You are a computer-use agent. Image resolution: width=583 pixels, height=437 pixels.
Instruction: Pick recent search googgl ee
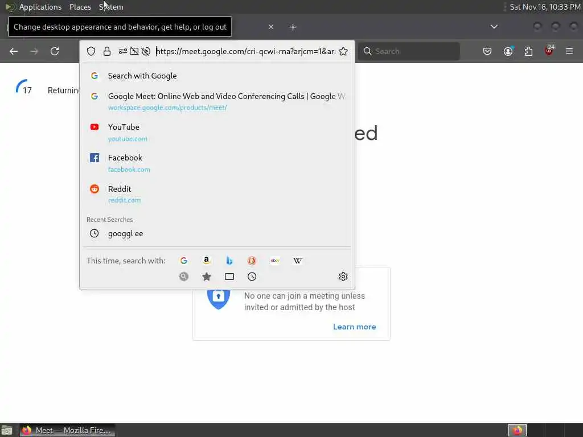coord(217,233)
